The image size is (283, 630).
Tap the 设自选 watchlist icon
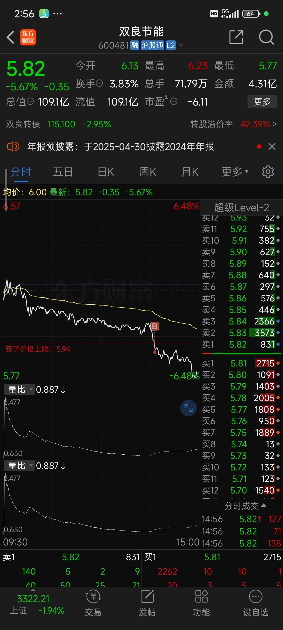tap(256, 603)
